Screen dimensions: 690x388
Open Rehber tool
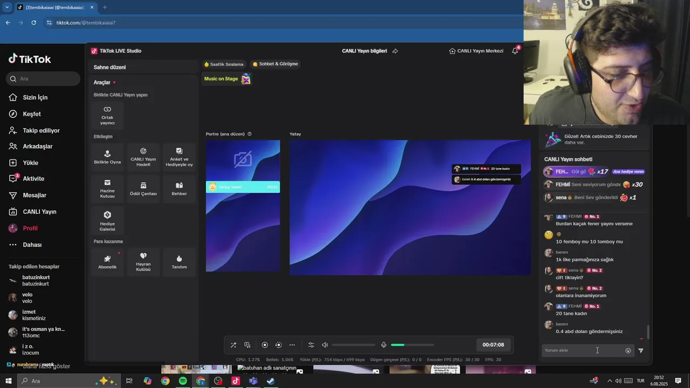coord(179,189)
